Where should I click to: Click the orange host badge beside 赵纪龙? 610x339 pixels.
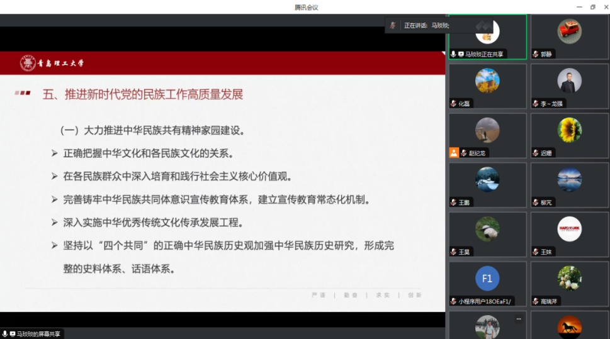[x=453, y=153]
